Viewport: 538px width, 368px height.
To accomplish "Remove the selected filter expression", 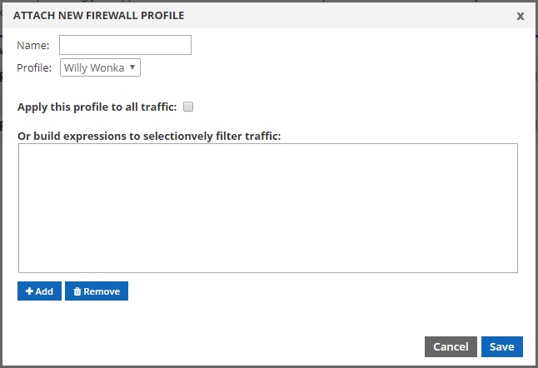I will pos(97,291).
